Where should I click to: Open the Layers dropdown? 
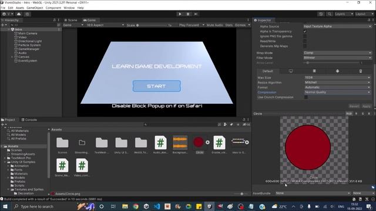(x=344, y=14)
